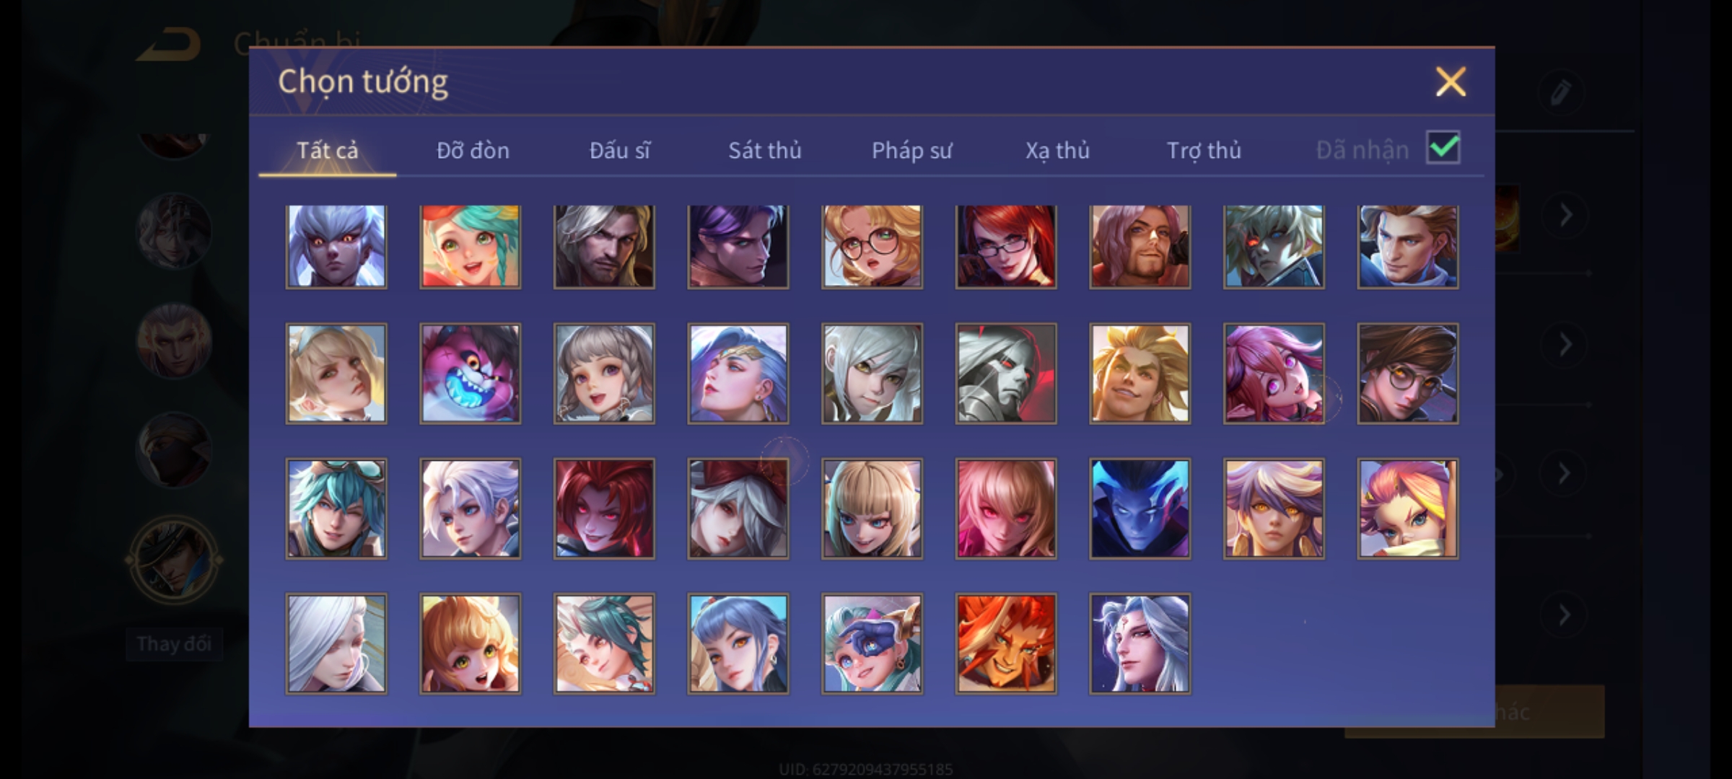Select the blue cat-monster hero portrait
This screenshot has width=1732, height=779.
coord(470,374)
